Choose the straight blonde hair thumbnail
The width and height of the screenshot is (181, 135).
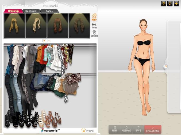tap(14, 25)
